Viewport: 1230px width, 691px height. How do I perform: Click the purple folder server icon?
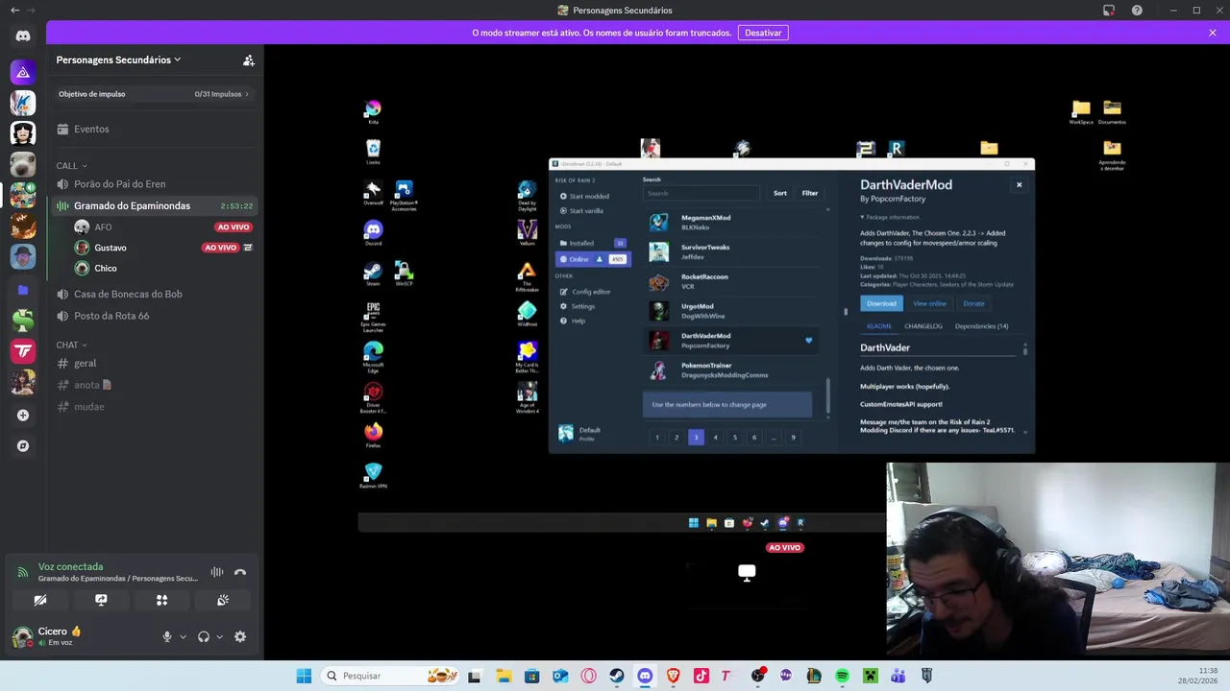point(23,289)
